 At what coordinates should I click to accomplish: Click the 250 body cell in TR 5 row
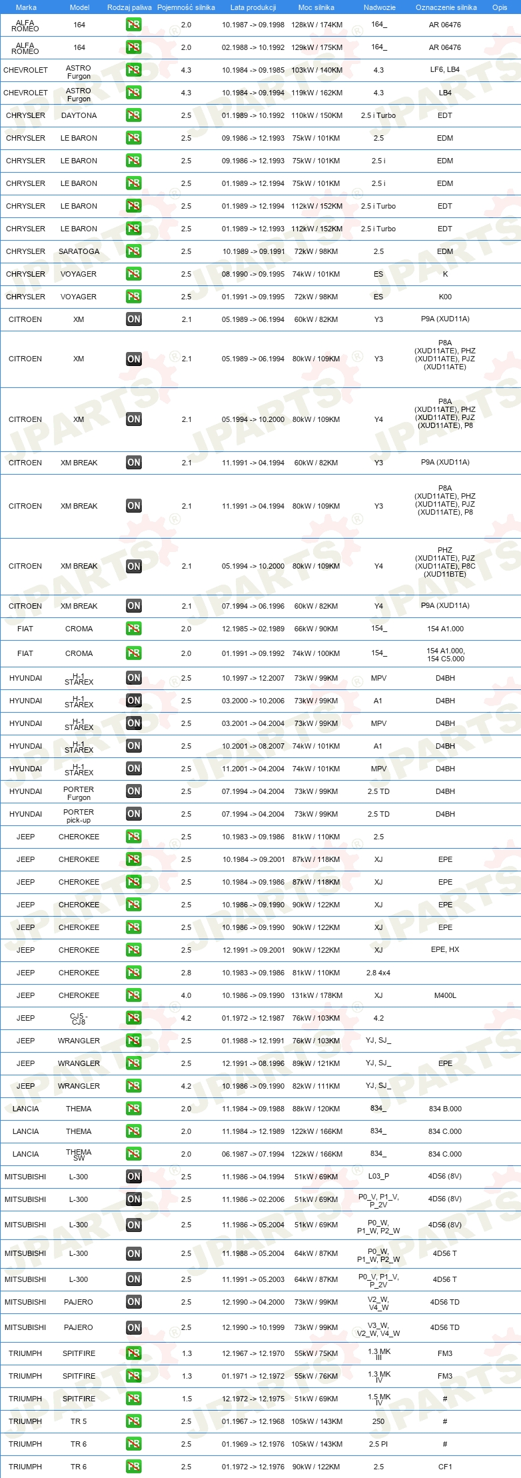(x=378, y=1421)
